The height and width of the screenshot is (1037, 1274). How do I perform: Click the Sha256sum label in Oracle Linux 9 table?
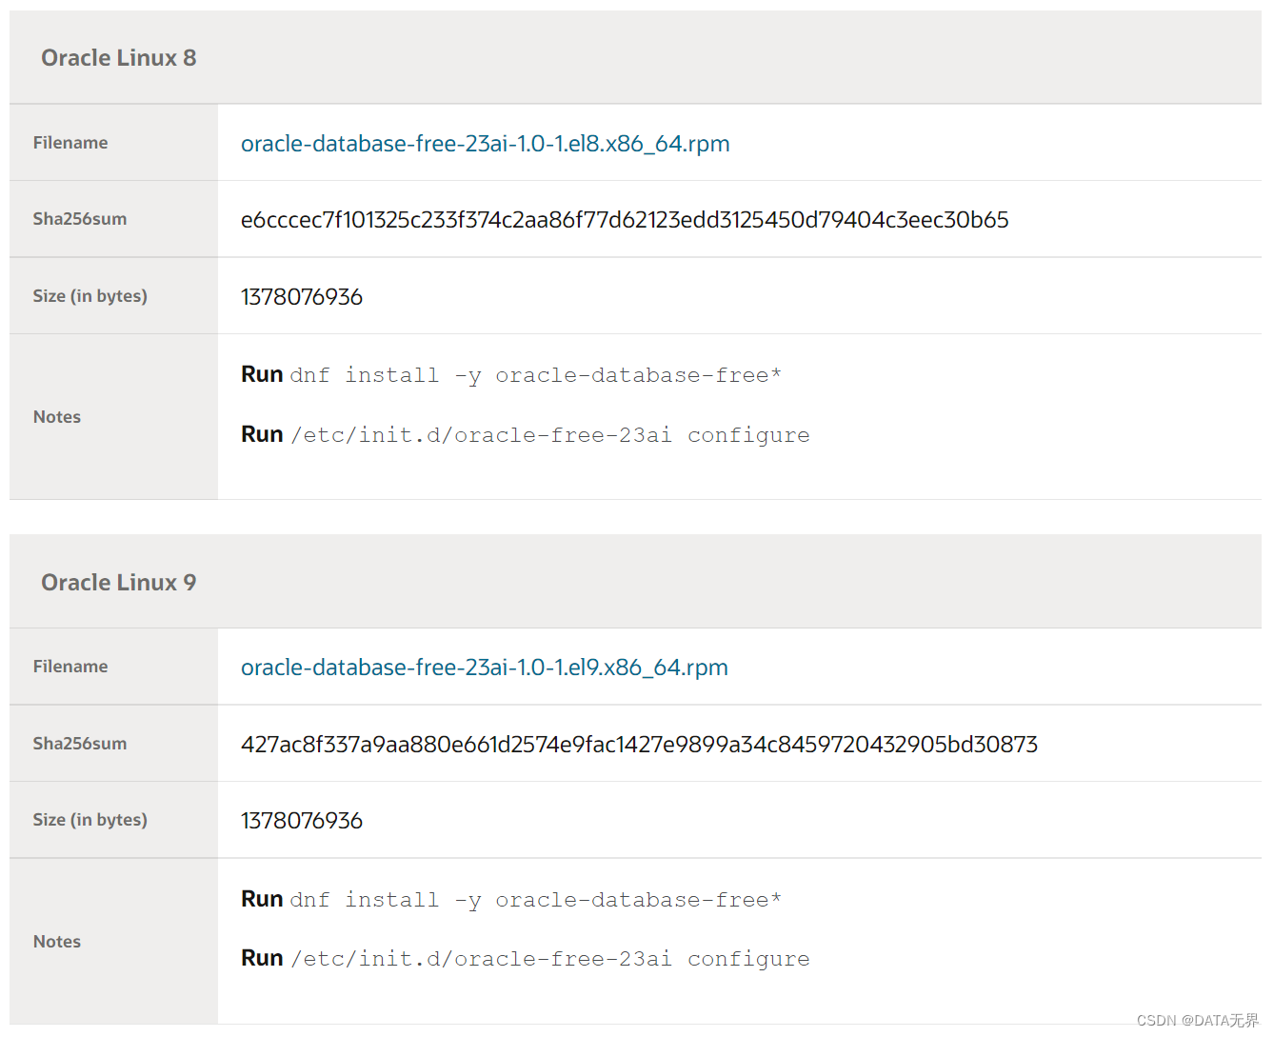[x=80, y=744]
